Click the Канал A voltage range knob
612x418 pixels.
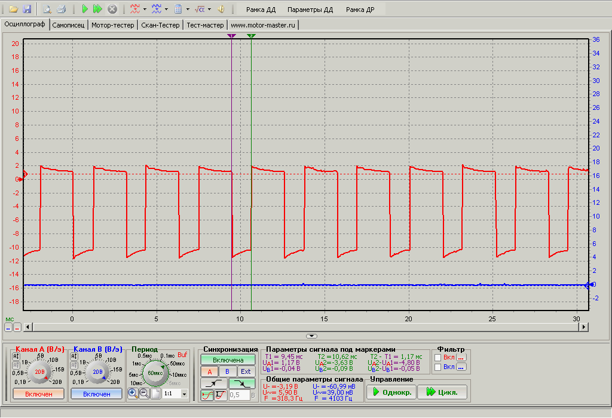(x=39, y=372)
